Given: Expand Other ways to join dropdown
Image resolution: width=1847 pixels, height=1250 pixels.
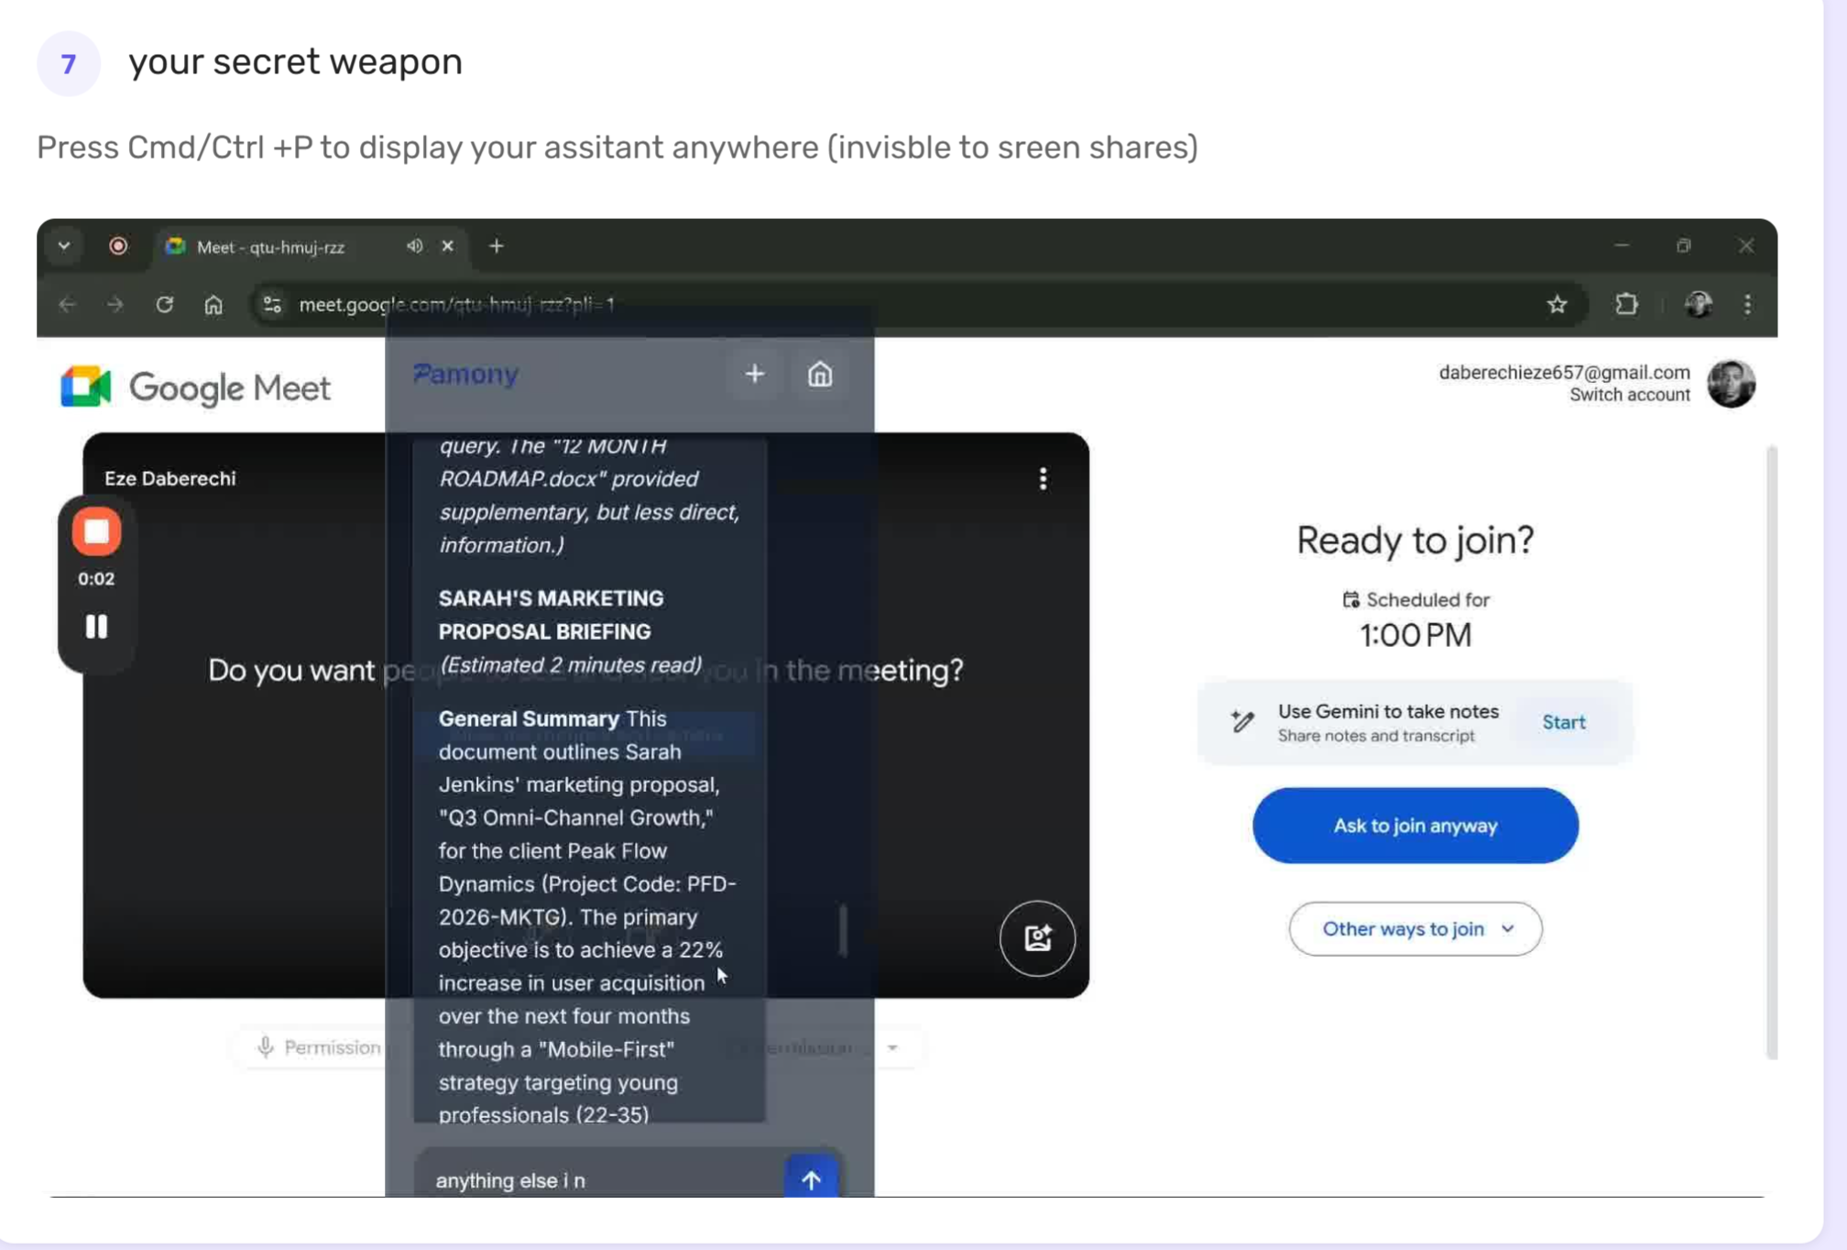Looking at the screenshot, I should tap(1415, 928).
